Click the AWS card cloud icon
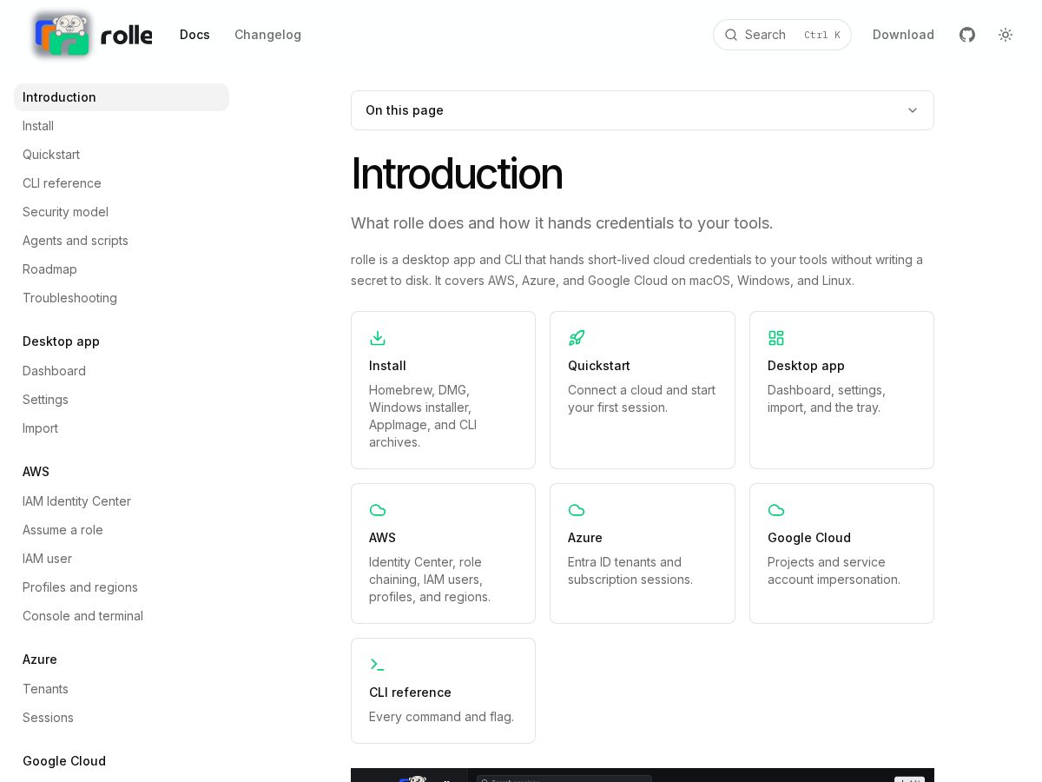The height and width of the screenshot is (782, 1042). [378, 510]
